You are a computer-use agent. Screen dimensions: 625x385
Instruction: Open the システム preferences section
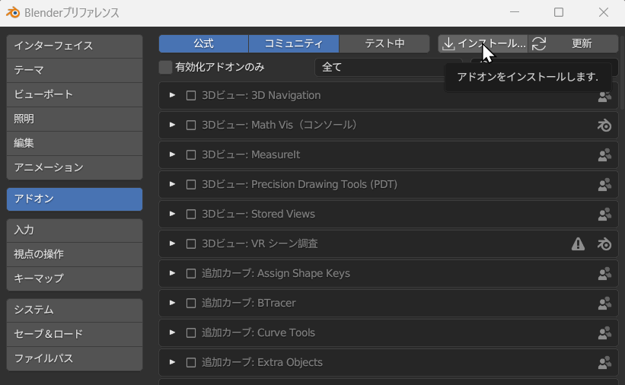[x=75, y=310]
